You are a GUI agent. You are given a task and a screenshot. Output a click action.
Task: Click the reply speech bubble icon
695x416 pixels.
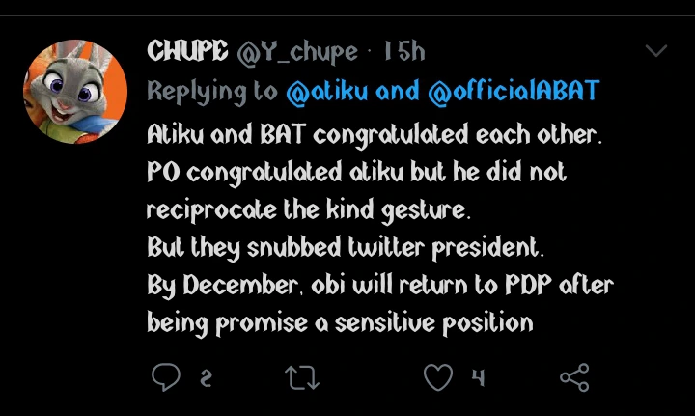point(165,377)
